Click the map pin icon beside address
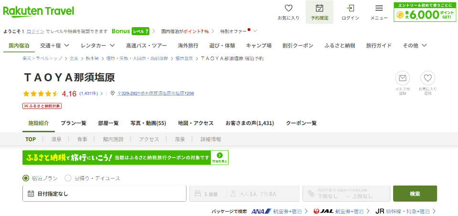This screenshot has width=458, height=216. [x=113, y=93]
